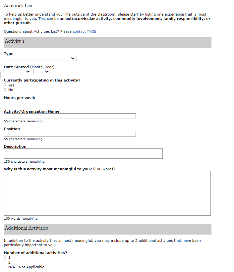The width and height of the screenshot is (234, 272).
Task: Choose 1 additional activity option
Action: (x=5, y=257)
